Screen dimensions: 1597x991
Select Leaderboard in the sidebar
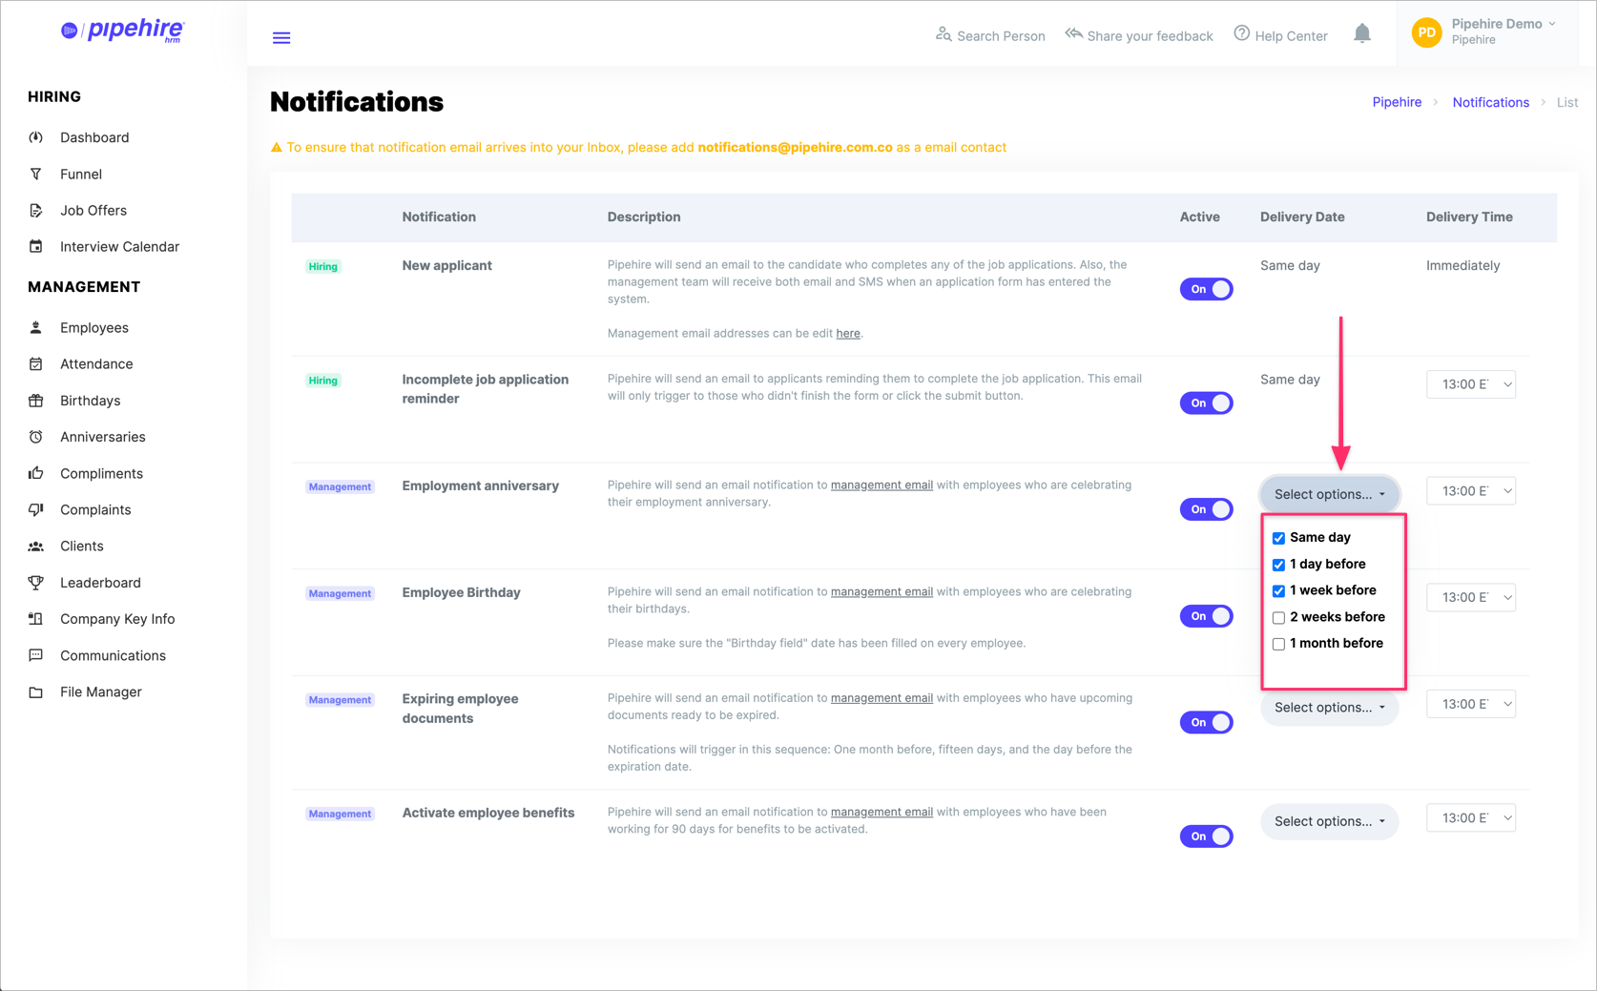pos(100,583)
